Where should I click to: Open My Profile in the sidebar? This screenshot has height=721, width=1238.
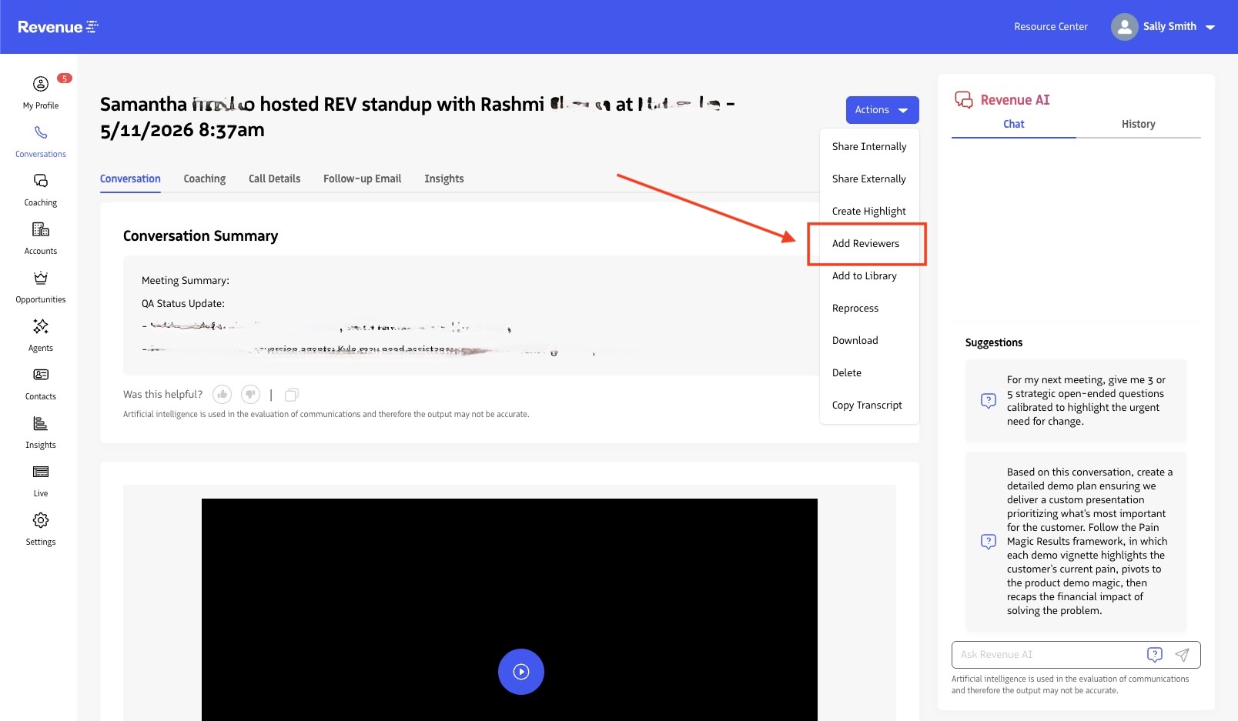point(41,92)
